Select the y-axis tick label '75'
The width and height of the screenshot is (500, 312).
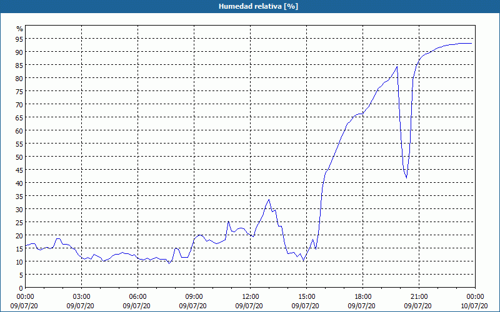point(19,91)
